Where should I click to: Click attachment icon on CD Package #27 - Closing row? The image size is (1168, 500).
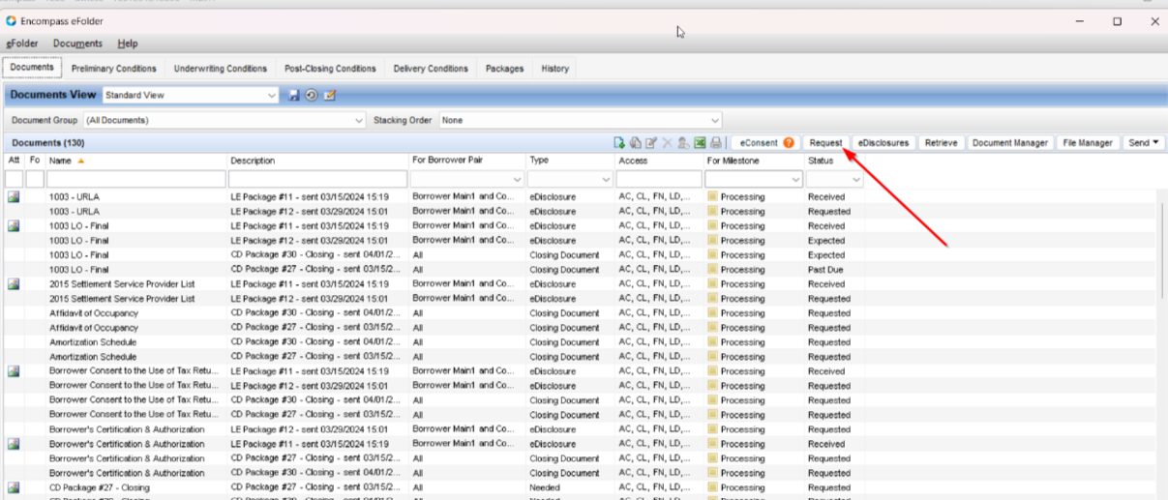14,487
